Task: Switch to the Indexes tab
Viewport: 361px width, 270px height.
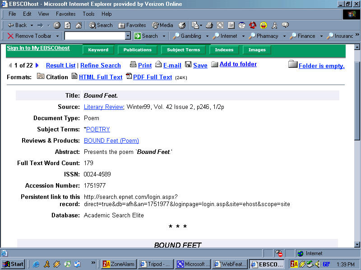Action: [224, 49]
